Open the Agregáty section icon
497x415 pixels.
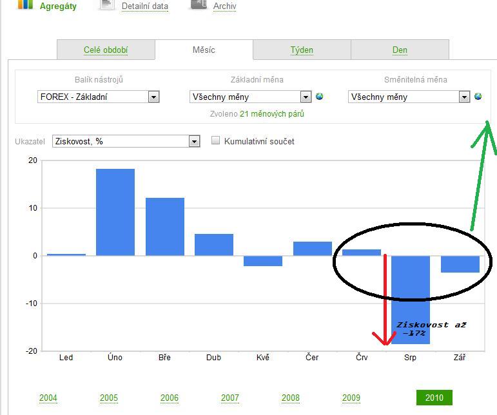click(25, 5)
